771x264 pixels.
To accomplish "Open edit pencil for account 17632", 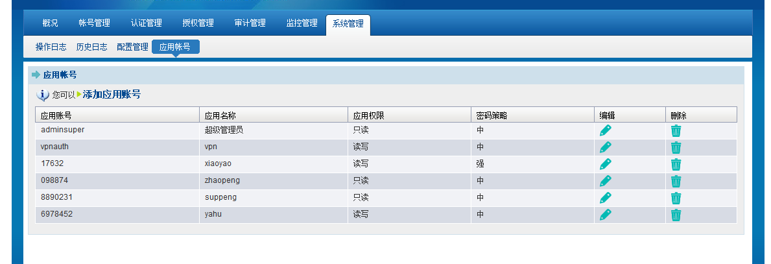I will (605, 164).
